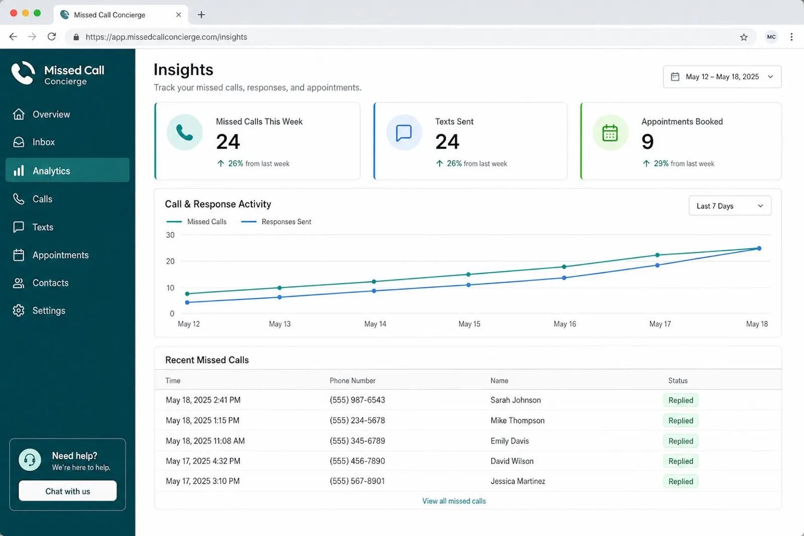Click the address bar URL
This screenshot has height=536, width=804.
(166, 37)
